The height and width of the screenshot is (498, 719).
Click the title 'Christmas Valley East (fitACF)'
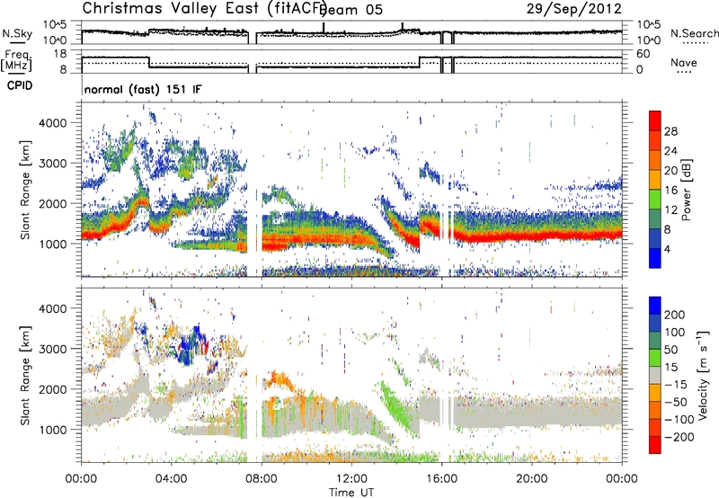pos(205,8)
